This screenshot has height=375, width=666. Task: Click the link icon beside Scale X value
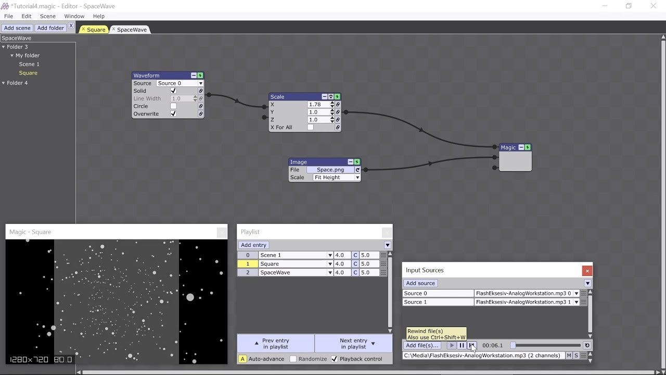(338, 105)
